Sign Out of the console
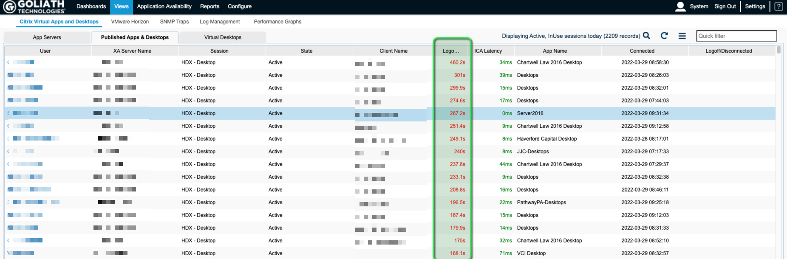 tap(725, 6)
